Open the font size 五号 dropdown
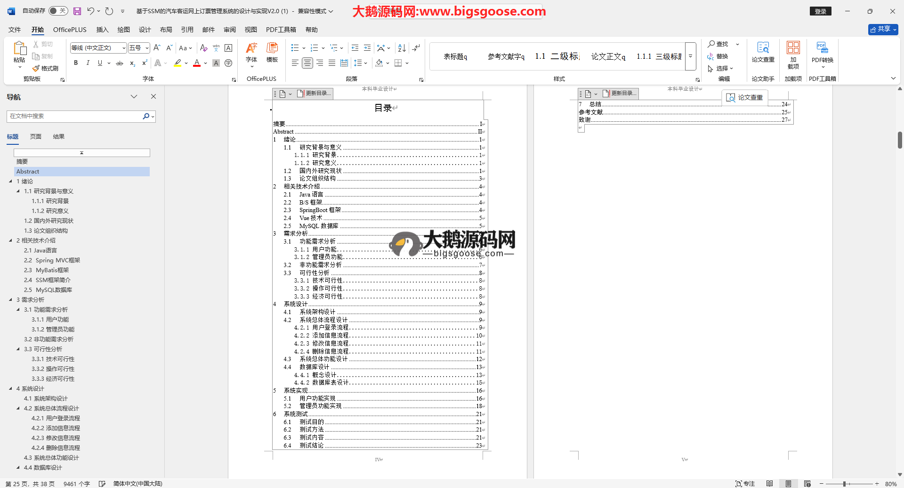The width and height of the screenshot is (904, 488). 147,48
